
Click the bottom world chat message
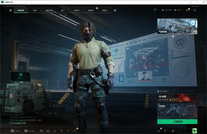click(18, 123)
